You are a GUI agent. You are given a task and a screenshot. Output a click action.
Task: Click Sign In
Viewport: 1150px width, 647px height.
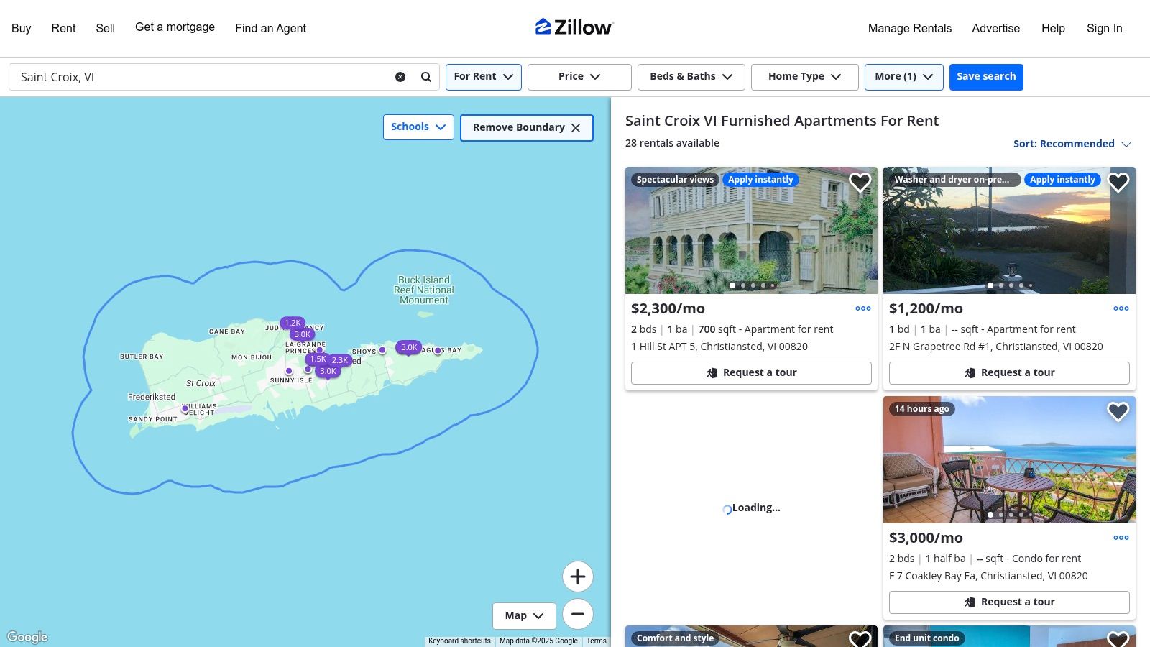tap(1105, 28)
